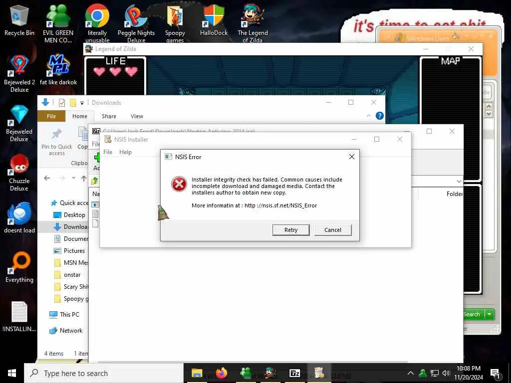
Task: Click the properties checkmark icon in Explorer title bar
Action: (61, 103)
